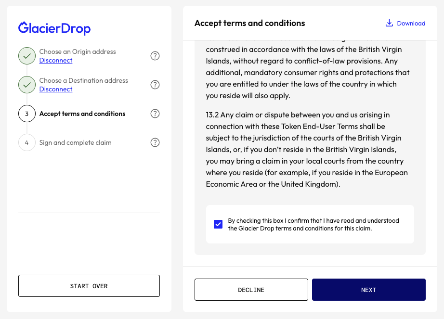
Task: Proceed with the NEXT button
Action: [368, 290]
